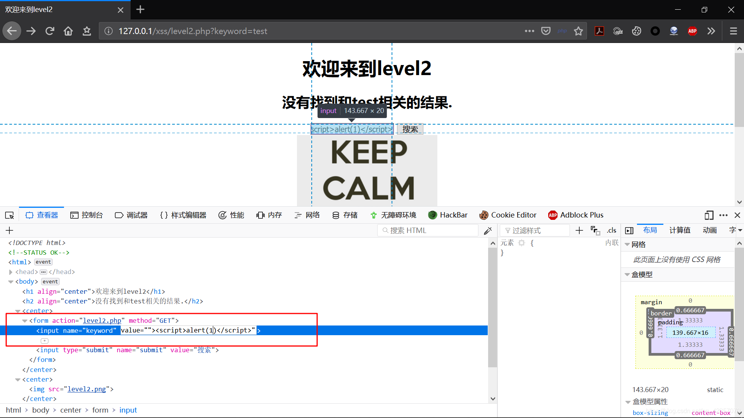Expand the head element node

(10, 272)
